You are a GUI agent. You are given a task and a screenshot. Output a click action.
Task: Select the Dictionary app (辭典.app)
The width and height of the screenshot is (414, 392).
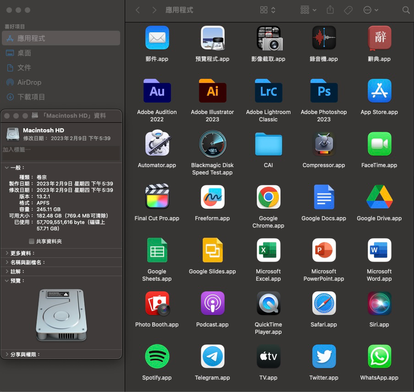(x=380, y=38)
